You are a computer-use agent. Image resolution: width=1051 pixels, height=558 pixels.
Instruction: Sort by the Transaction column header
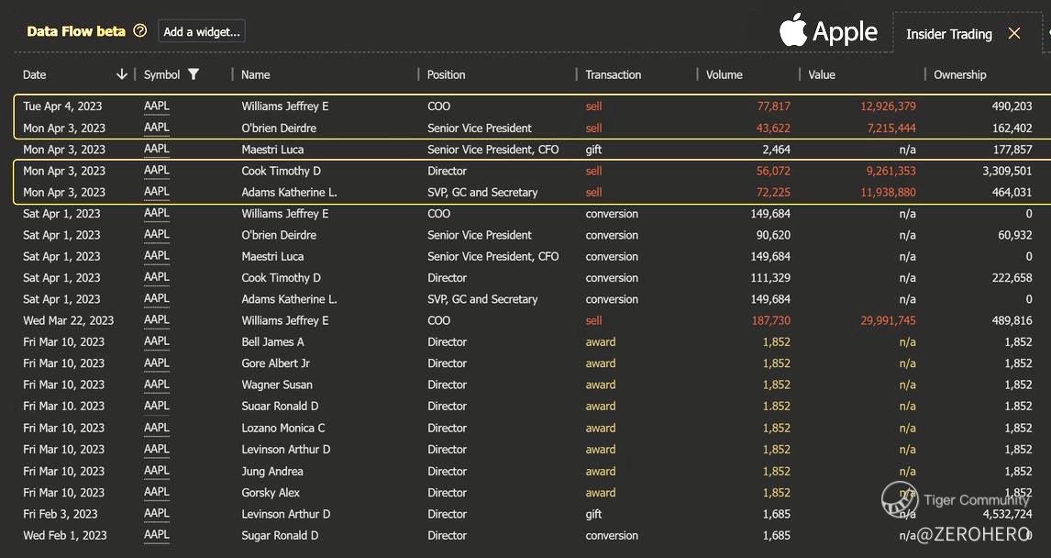(613, 74)
